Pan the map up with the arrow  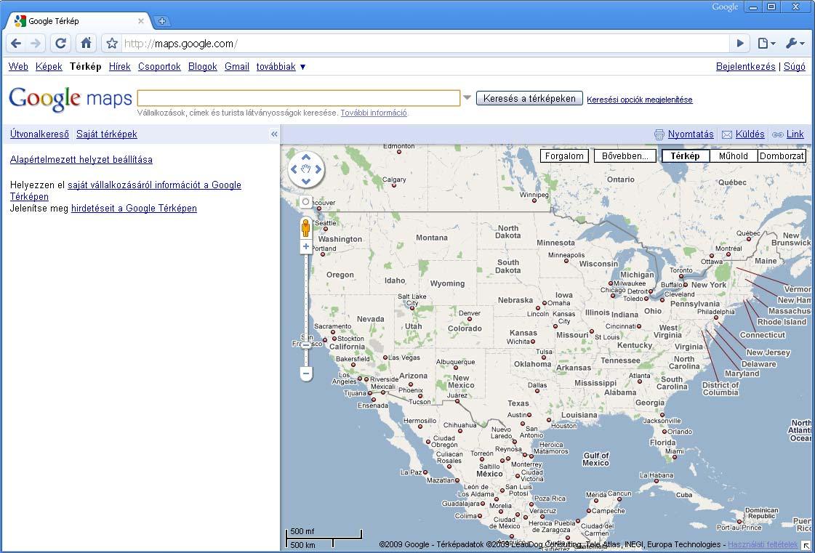305,157
